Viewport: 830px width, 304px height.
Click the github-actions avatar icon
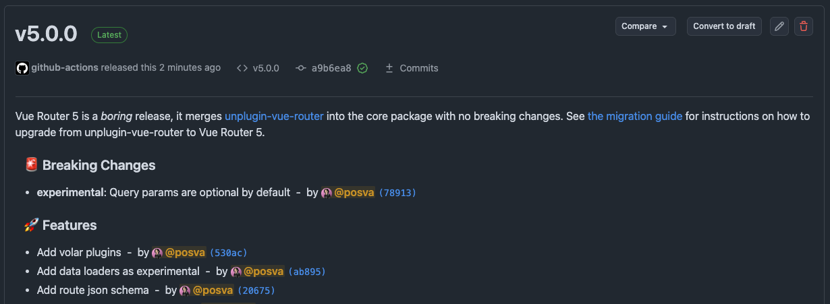pyautogui.click(x=22, y=68)
